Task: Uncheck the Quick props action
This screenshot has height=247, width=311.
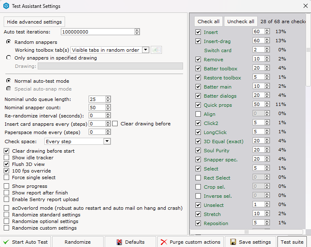Action: (198, 105)
